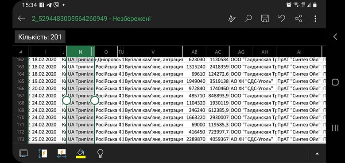The height and width of the screenshot is (163, 345).
Task: Open the search magnifier
Action: [248, 19]
